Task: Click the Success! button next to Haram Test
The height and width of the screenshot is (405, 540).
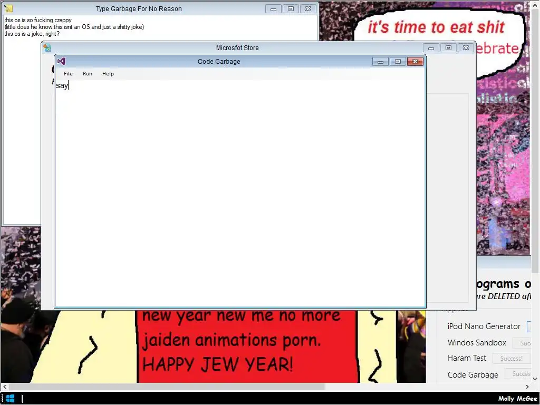Action: pos(512,359)
